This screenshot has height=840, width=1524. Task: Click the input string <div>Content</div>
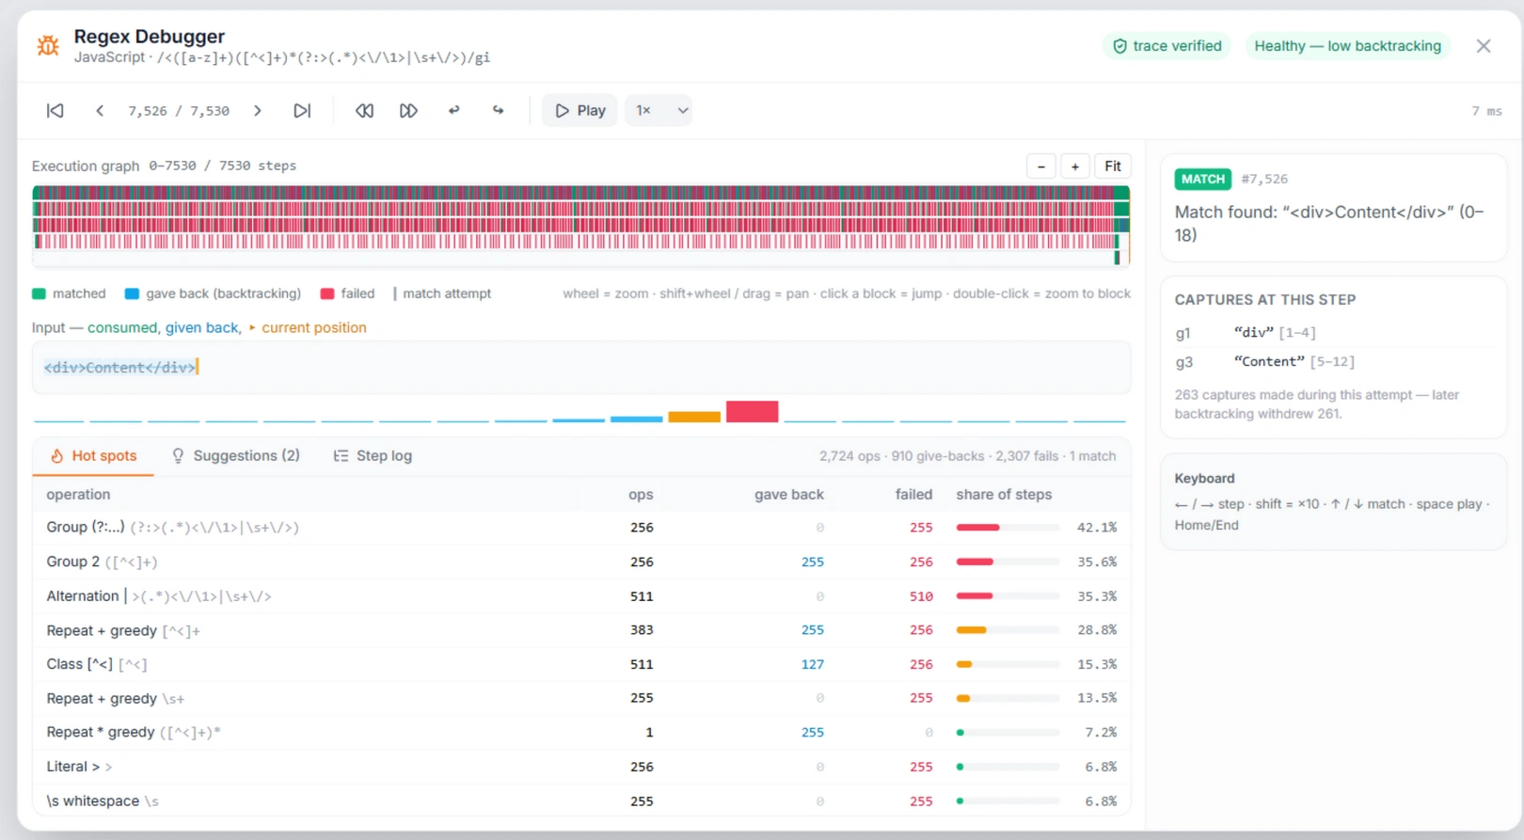pyautogui.click(x=119, y=368)
